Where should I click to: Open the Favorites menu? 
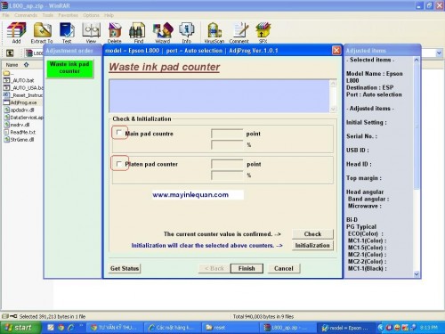tap(68, 15)
